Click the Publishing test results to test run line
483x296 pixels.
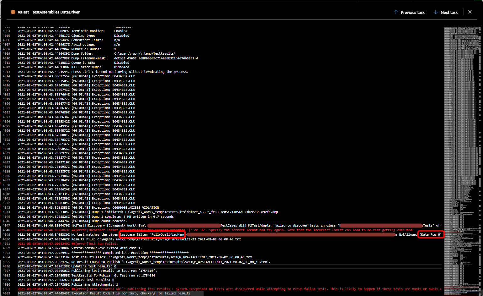(x=87, y=271)
